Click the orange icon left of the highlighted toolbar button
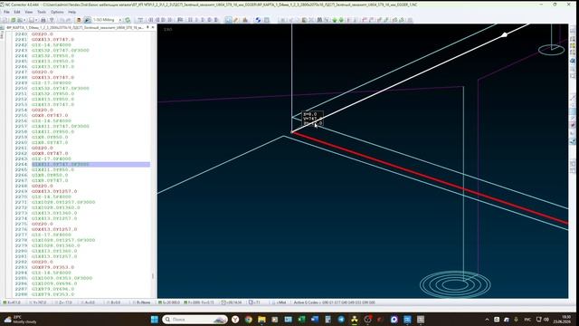Image resolution: width=579 pixels, height=326 pixels. [79, 20]
